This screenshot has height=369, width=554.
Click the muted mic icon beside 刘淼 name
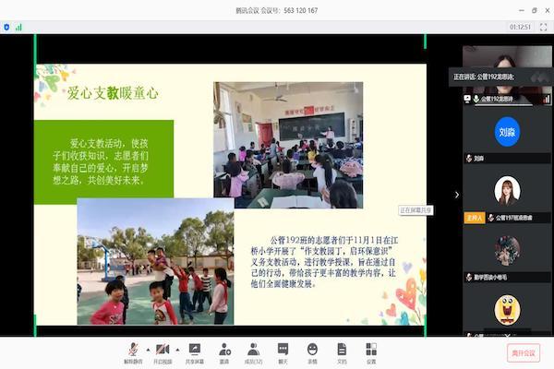click(x=469, y=159)
